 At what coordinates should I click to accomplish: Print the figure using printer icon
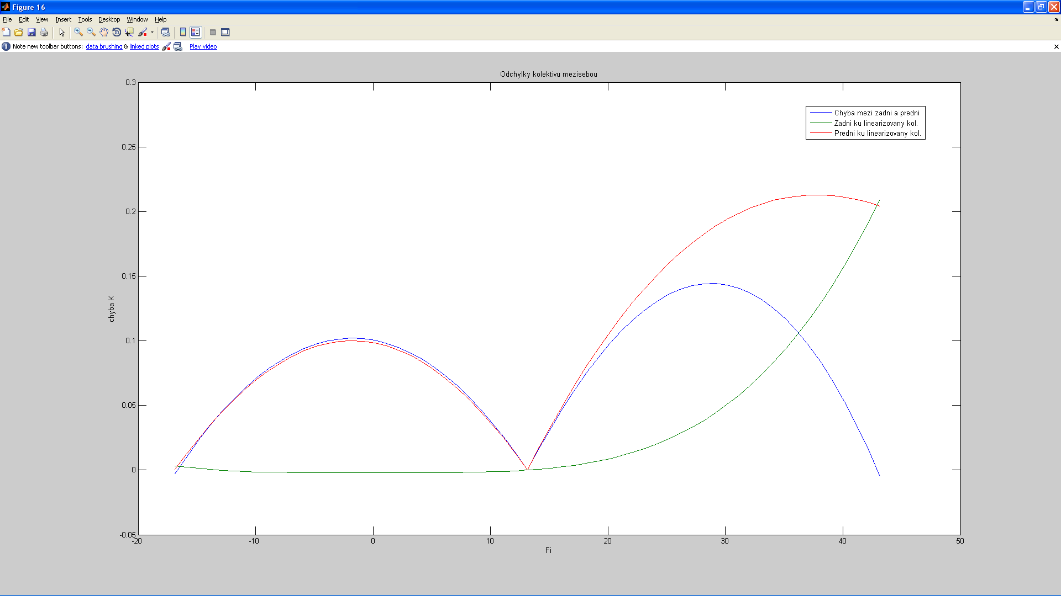tap(44, 32)
